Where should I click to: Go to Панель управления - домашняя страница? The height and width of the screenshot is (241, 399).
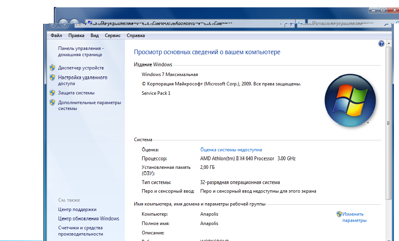(x=81, y=51)
